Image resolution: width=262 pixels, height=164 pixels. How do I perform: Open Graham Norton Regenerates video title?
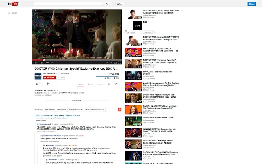point(160,130)
